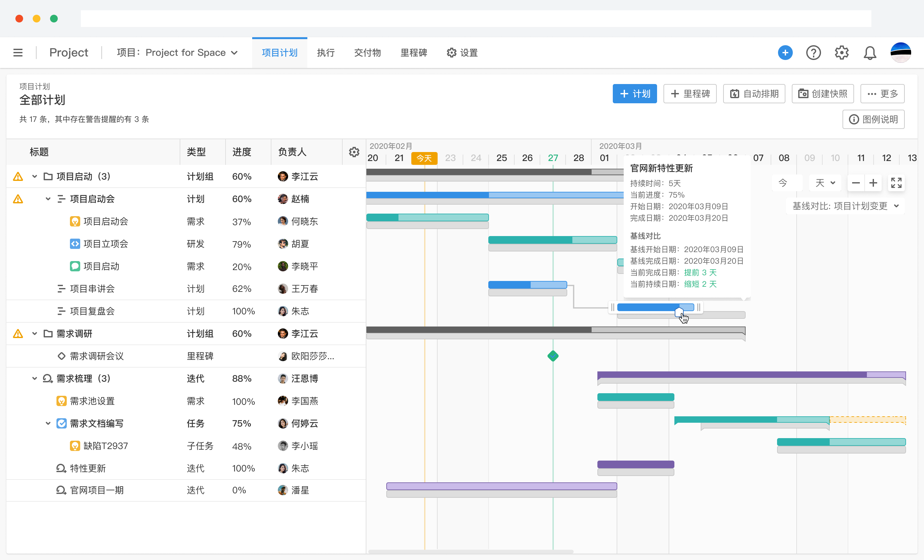Zoom out the timeline with the minus icon

coord(855,183)
